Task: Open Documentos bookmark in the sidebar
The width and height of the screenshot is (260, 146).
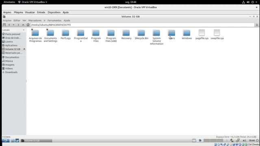Action: click(12, 57)
